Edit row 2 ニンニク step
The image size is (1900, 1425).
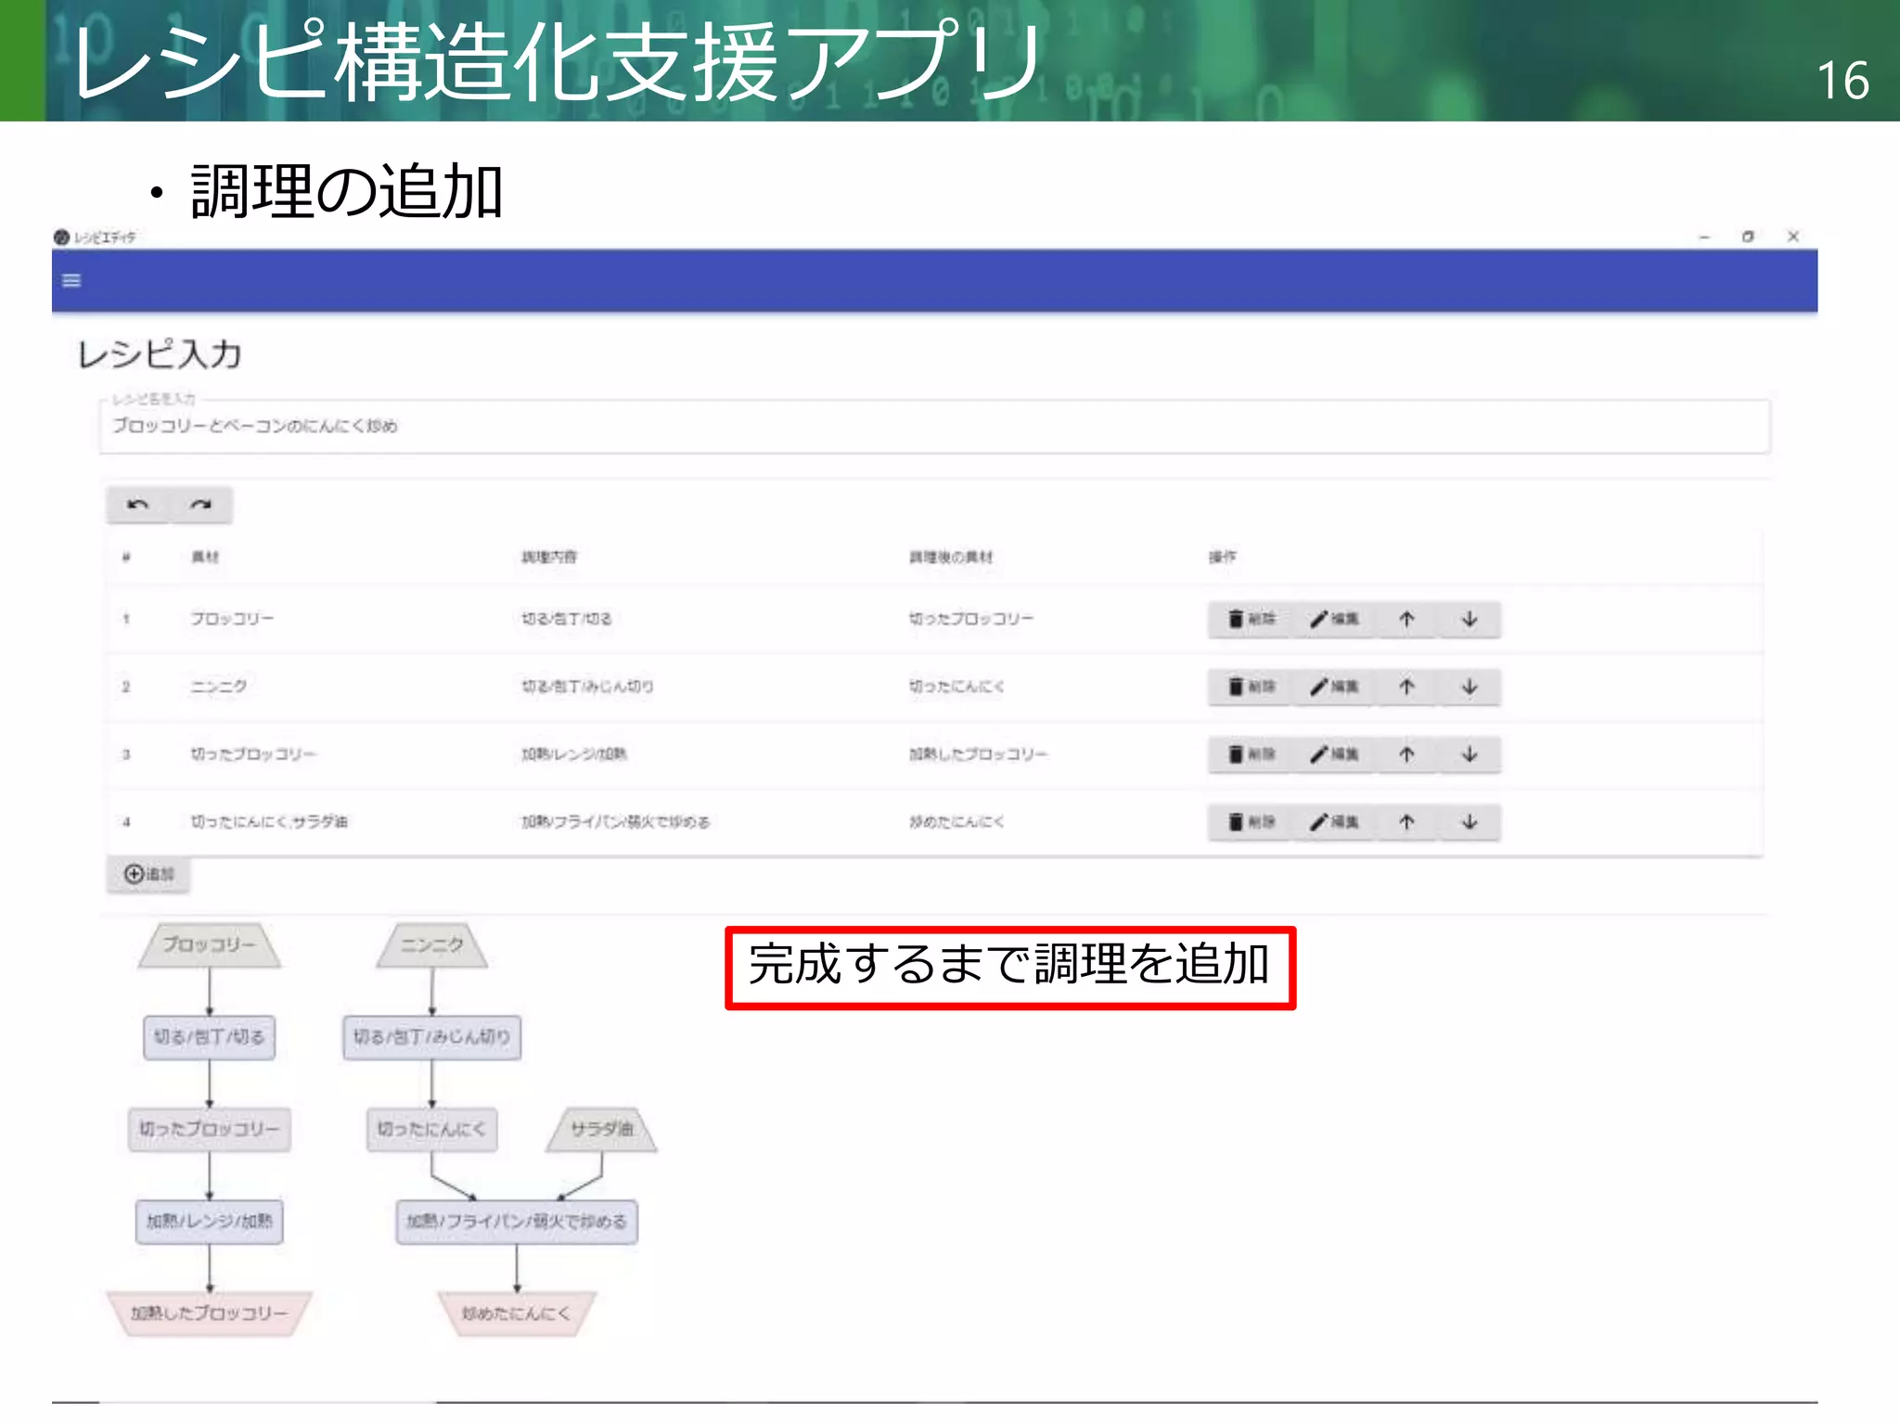click(x=1334, y=687)
